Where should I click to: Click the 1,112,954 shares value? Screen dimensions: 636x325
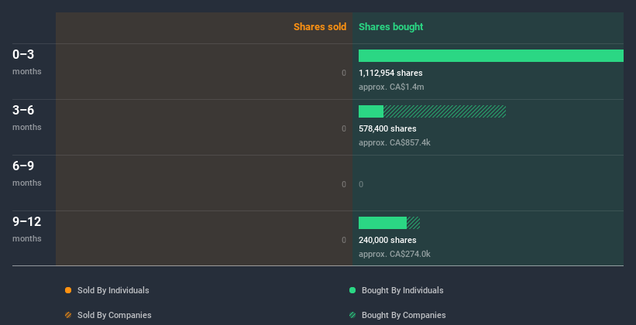(x=390, y=73)
